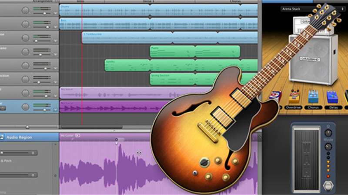
Task: Click the Drums track volume slider
Action: [x=42, y=13]
